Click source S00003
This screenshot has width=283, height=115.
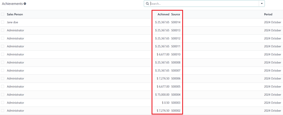pos(176,102)
